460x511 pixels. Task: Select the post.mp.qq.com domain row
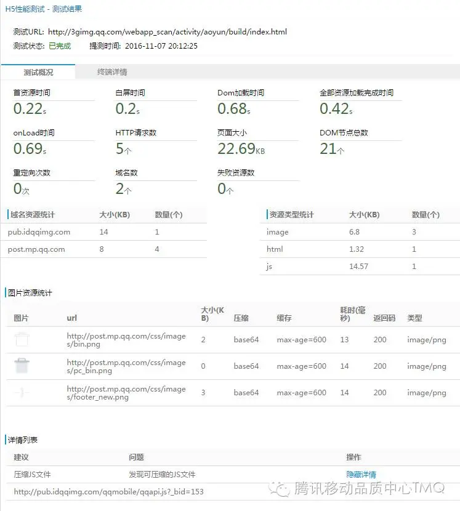pyautogui.click(x=103, y=249)
